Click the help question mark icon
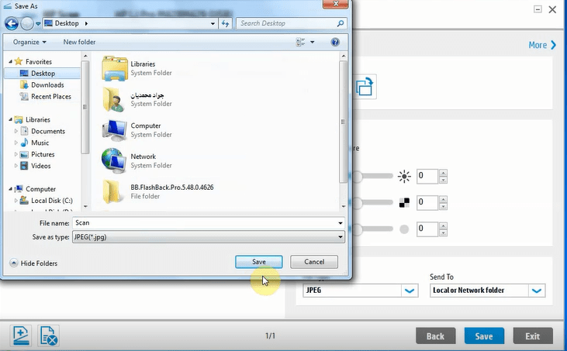Screen dimensions: 567x351 point(335,42)
